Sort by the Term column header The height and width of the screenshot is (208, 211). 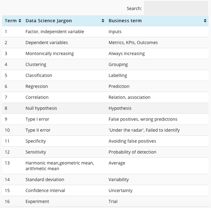[x=11, y=21]
